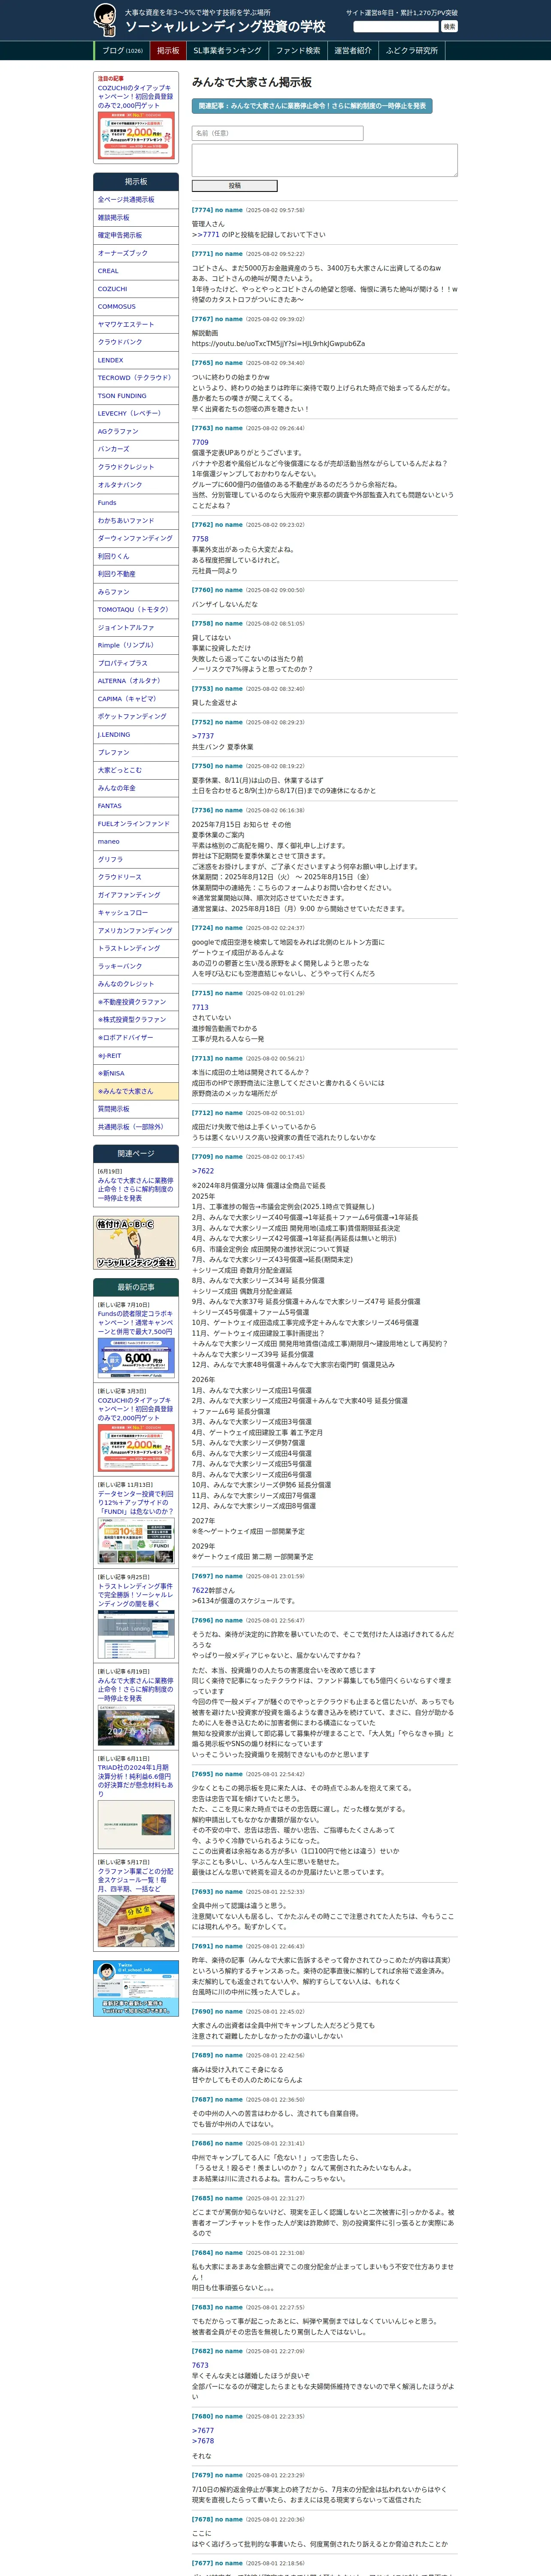This screenshot has height=2576, width=551.
Task: Click the 検索 search button
Action: point(449,27)
